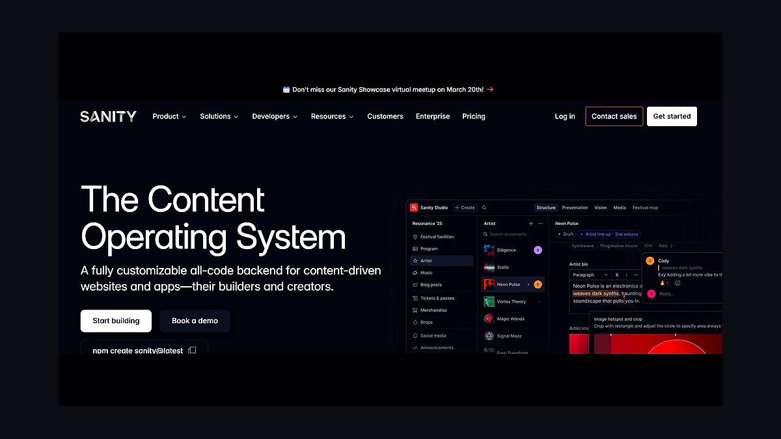The image size is (781, 439).
Task: Click the Contact sales button
Action: pos(614,116)
